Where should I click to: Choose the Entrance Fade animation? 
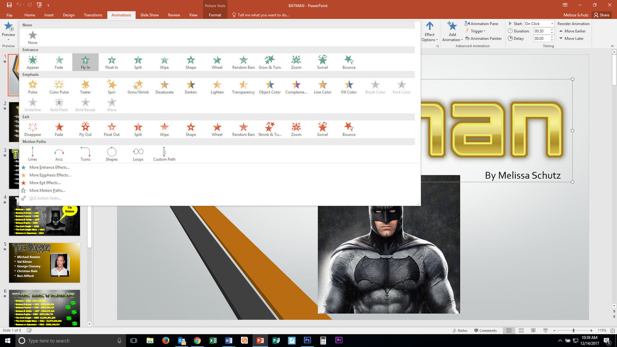(x=59, y=62)
